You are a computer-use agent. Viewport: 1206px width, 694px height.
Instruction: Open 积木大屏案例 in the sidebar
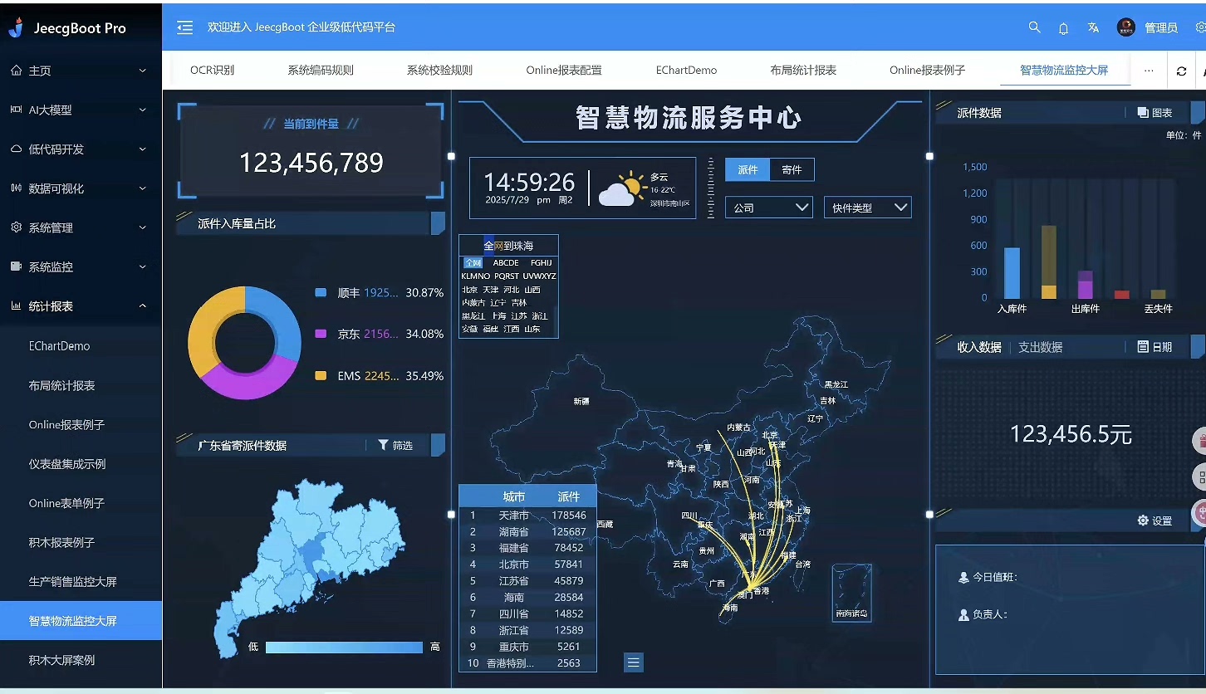[x=62, y=661]
